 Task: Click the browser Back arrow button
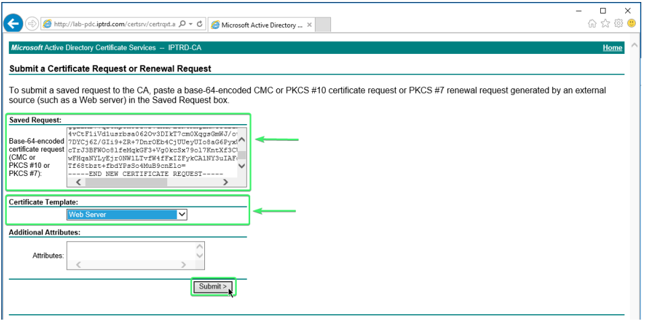tap(13, 24)
